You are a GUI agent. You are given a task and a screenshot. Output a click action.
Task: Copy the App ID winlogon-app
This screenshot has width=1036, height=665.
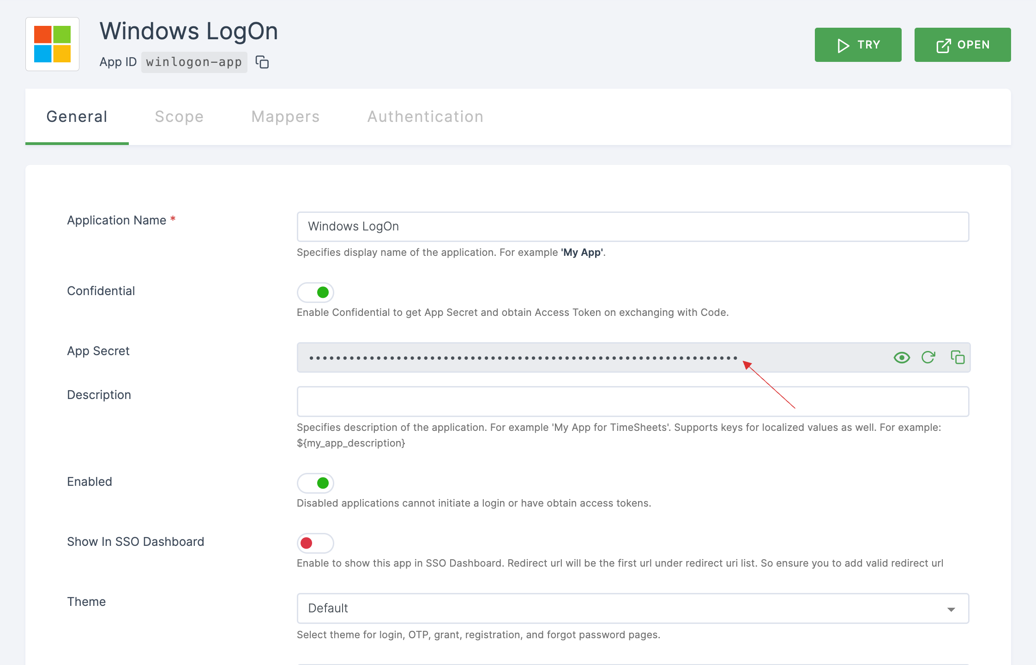click(x=262, y=62)
